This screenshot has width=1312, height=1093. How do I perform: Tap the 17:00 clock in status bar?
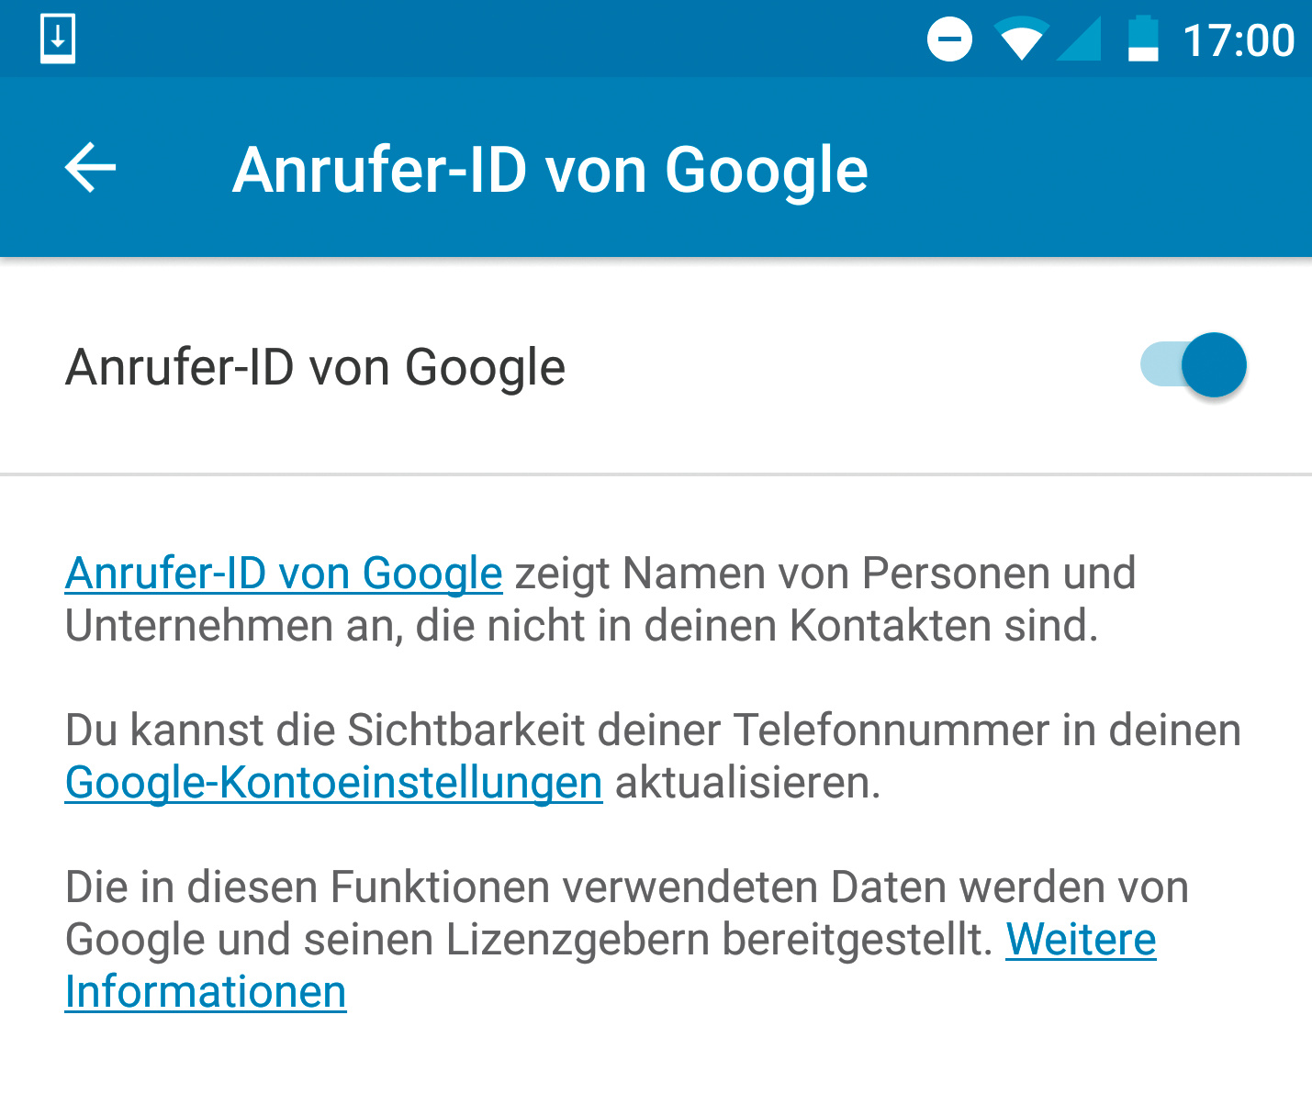[1239, 41]
